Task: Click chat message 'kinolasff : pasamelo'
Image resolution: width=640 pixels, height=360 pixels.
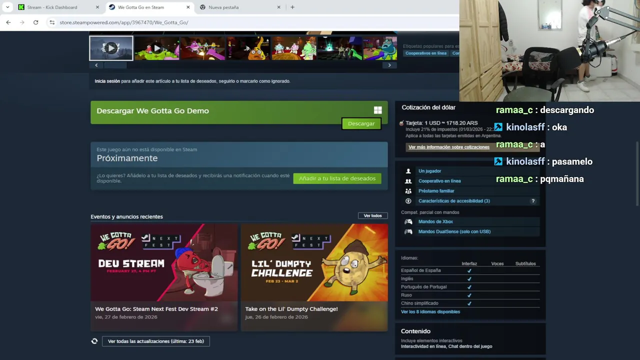Action: 549,161
